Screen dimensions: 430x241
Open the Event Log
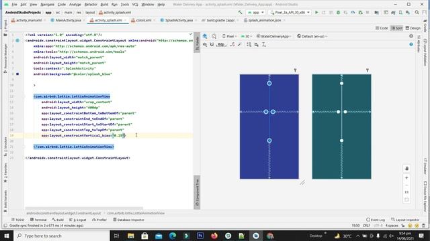pos(376,220)
